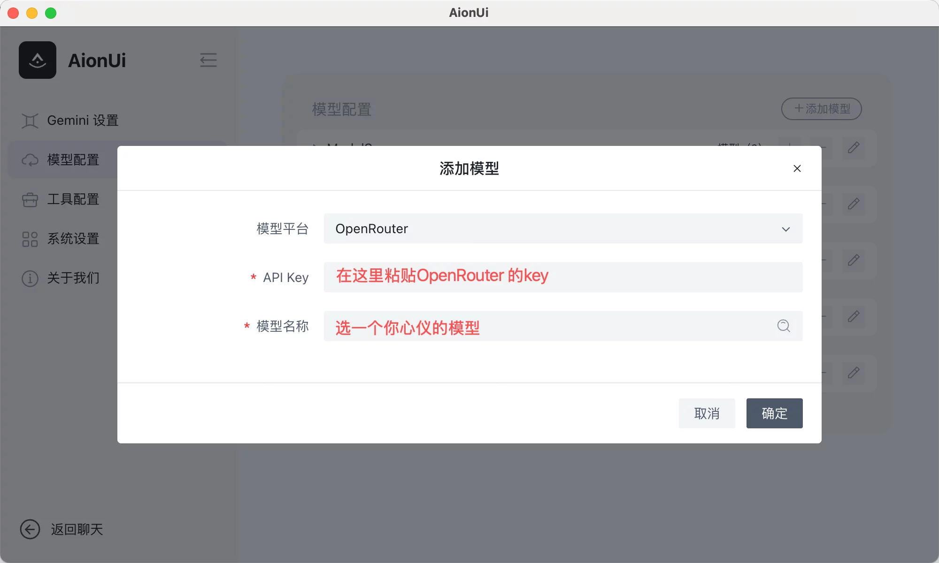
Task: Click the edit pencil on the fourth model row
Action: pyautogui.click(x=854, y=317)
